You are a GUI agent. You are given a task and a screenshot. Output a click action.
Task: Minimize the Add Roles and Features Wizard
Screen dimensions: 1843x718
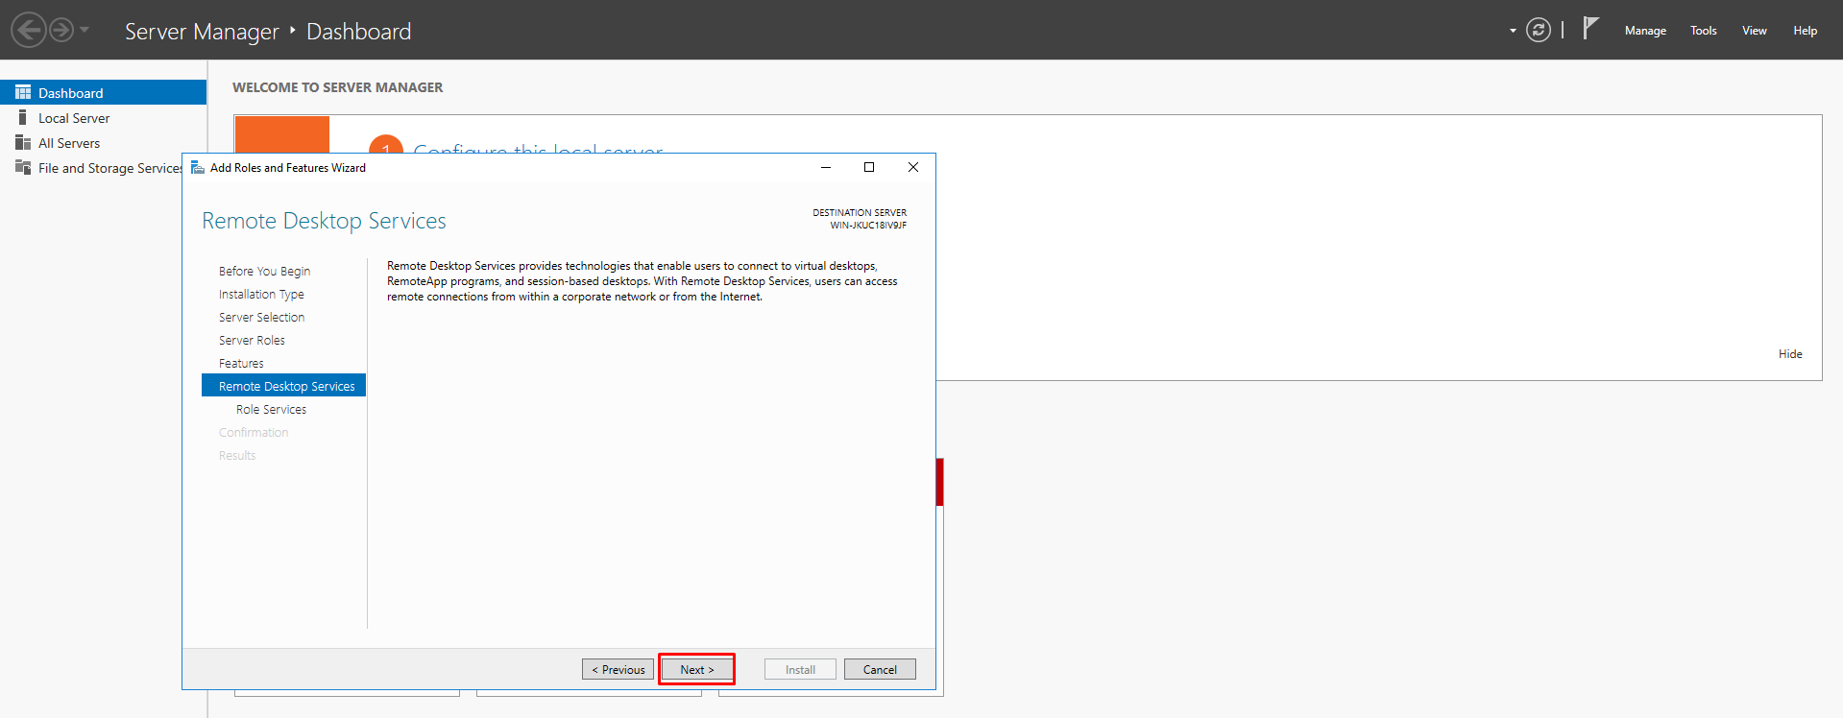coord(825,167)
